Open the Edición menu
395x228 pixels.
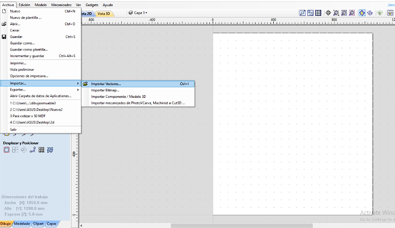[x=24, y=5]
